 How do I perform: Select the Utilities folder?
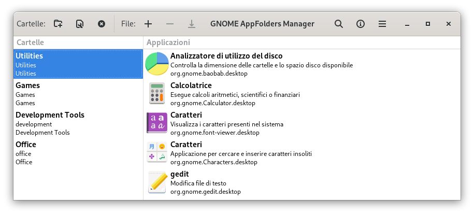point(78,64)
